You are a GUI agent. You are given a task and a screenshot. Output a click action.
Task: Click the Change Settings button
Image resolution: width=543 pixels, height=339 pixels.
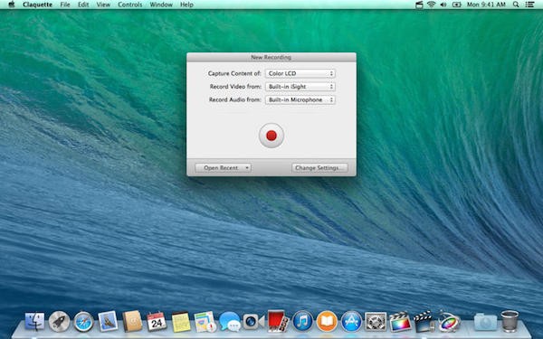click(x=319, y=168)
